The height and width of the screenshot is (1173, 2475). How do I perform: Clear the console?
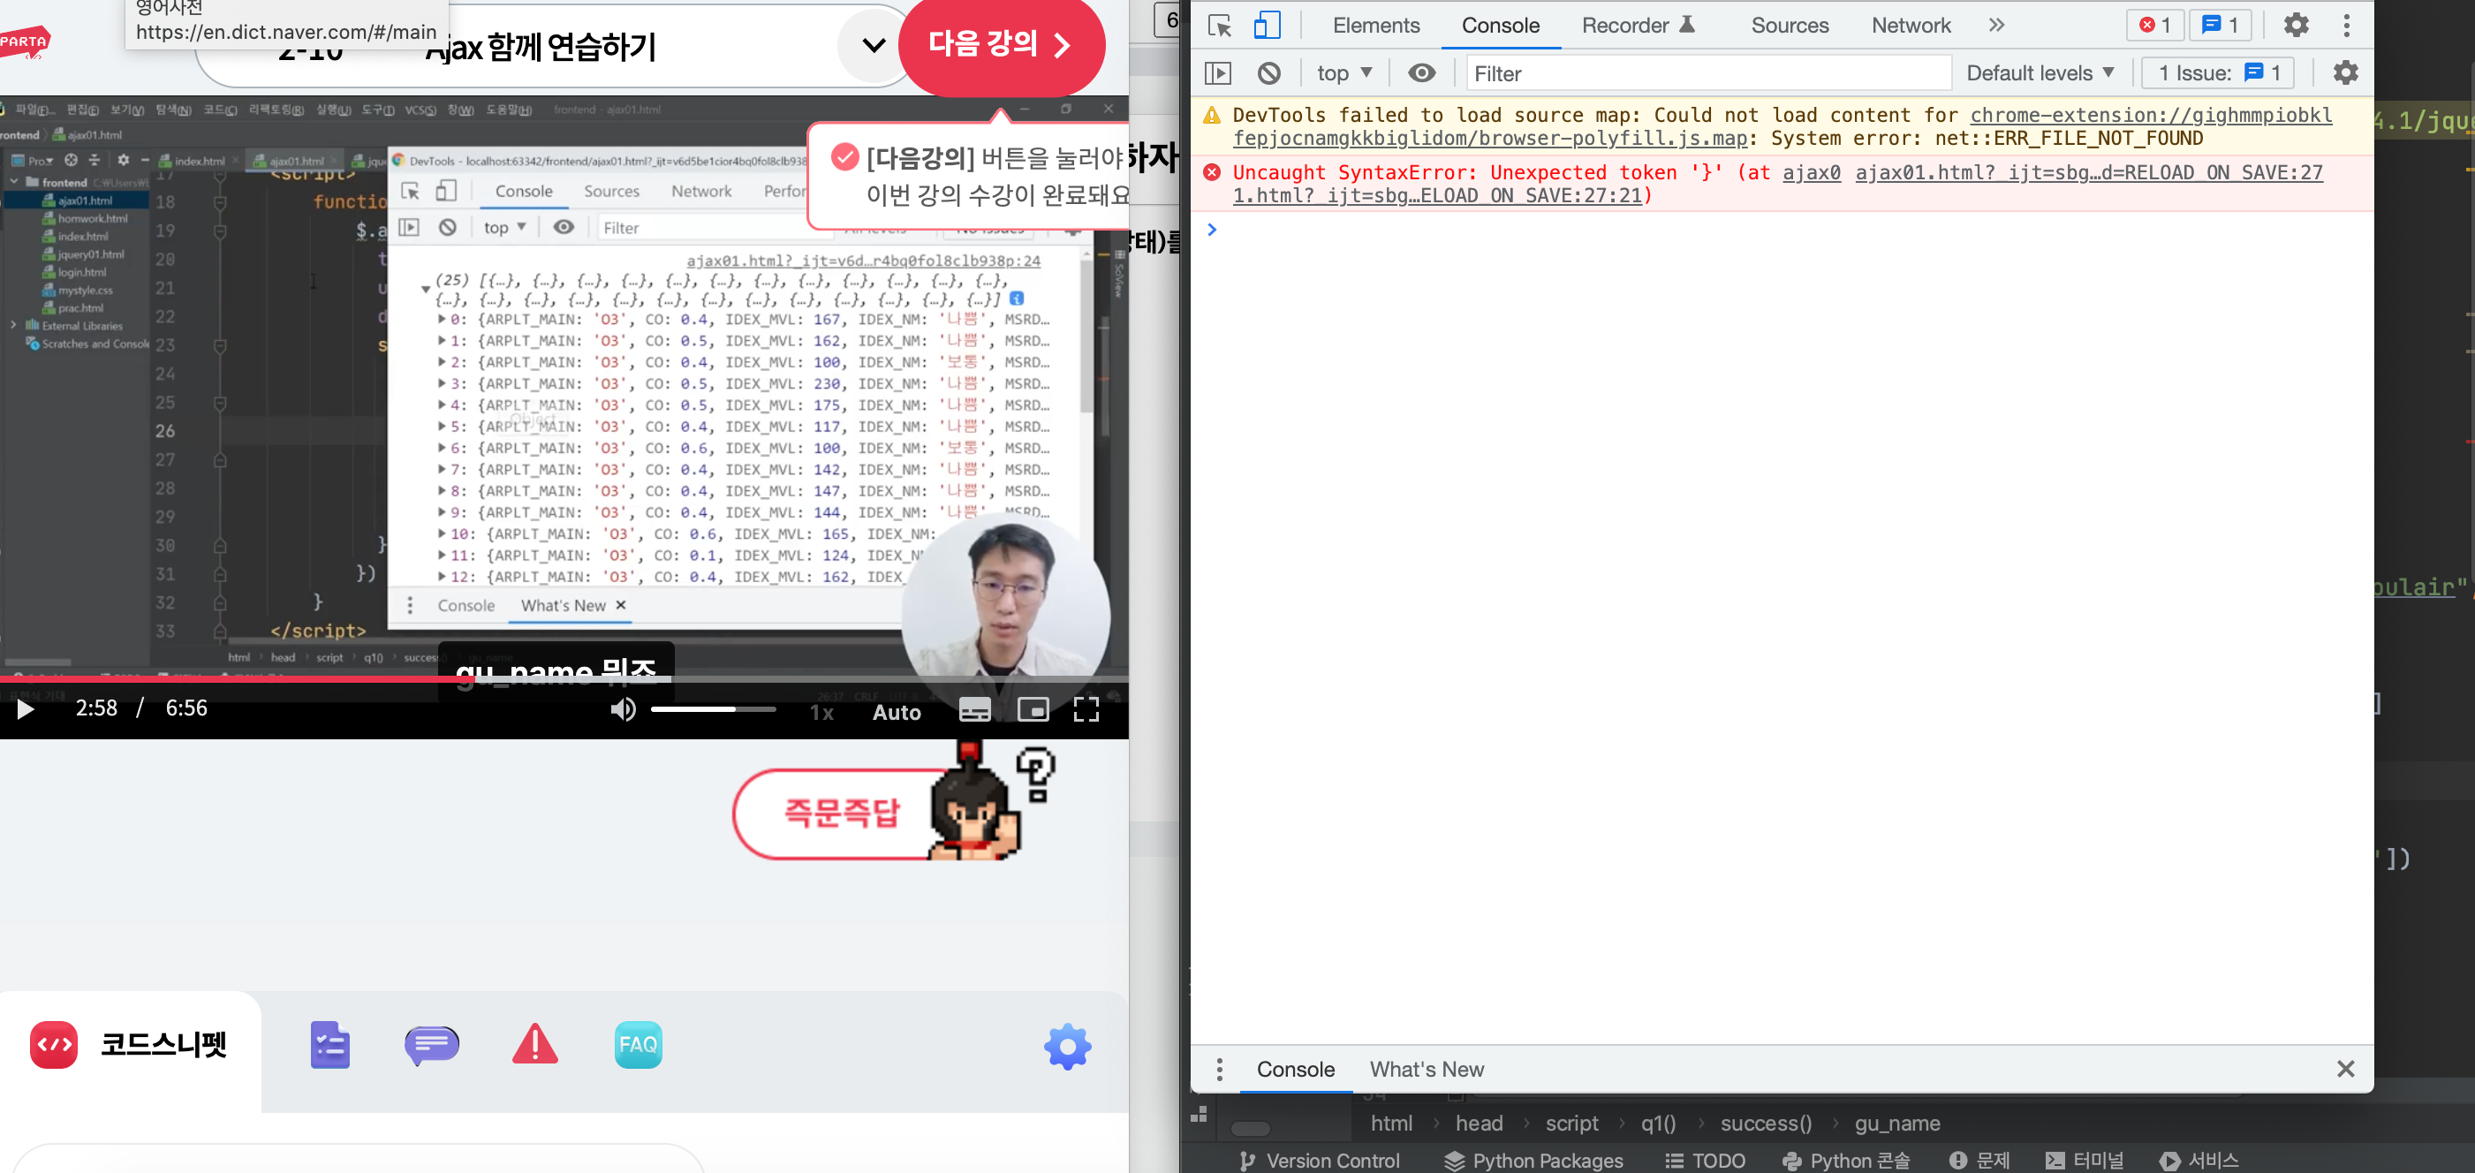point(1268,73)
